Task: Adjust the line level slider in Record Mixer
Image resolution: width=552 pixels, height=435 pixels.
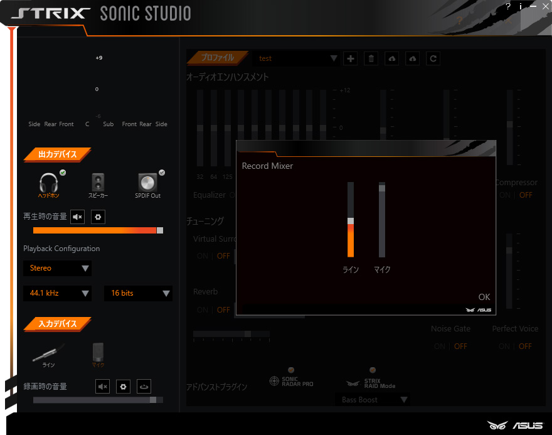Action: 351,220
